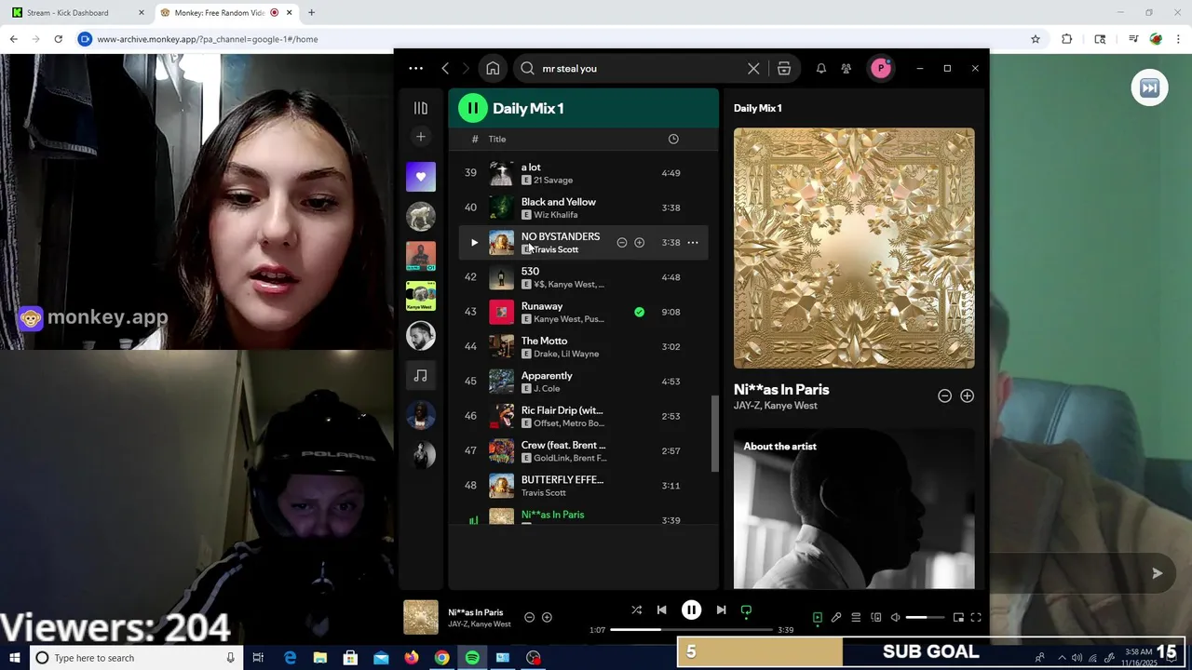The image size is (1192, 670).
Task: Go back with Spotify's left arrow
Action: click(445, 68)
